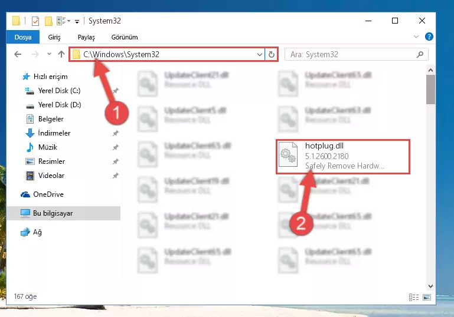This screenshot has height=317, width=454.
Task: Open recent locations dropdown arrow
Action: [49, 54]
